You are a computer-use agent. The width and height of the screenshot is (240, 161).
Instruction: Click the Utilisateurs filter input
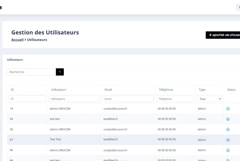coord(74,99)
